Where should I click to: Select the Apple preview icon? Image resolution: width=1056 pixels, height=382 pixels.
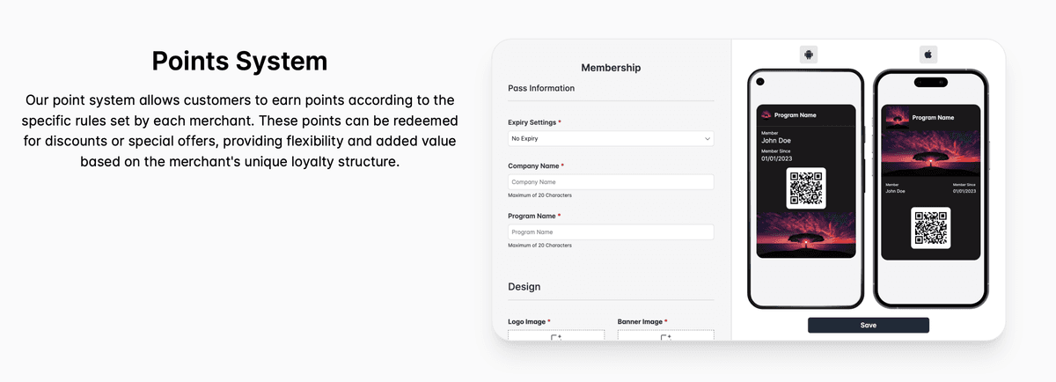[928, 55]
